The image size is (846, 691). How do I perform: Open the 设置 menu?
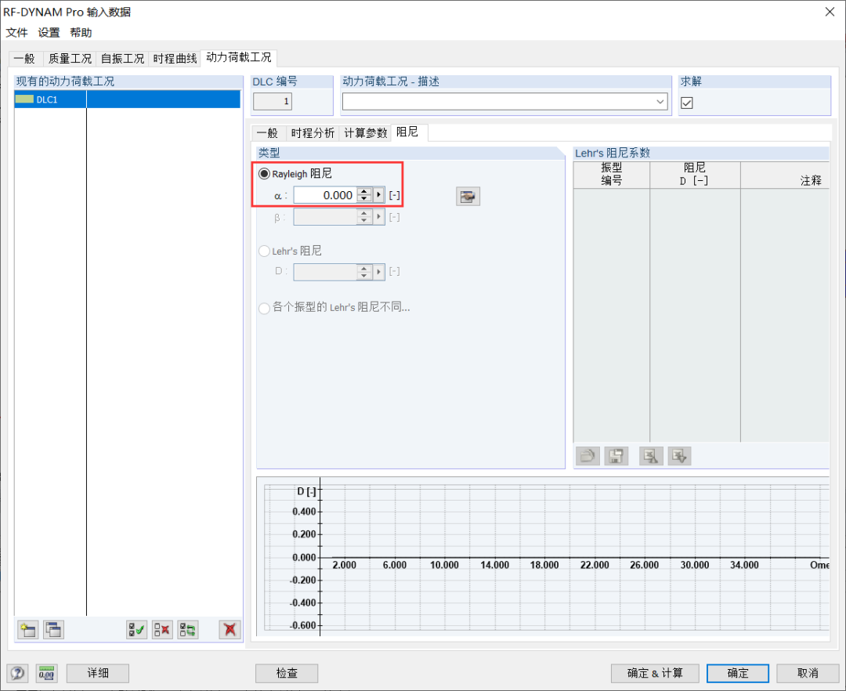[x=49, y=32]
